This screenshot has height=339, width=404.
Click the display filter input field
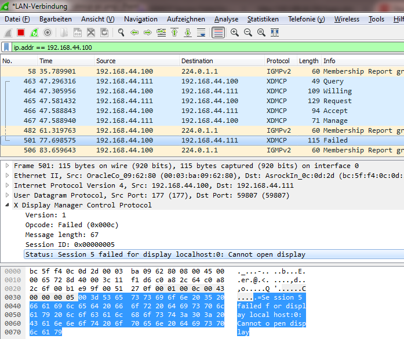(x=208, y=48)
